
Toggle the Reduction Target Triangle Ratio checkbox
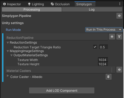coord(95,47)
